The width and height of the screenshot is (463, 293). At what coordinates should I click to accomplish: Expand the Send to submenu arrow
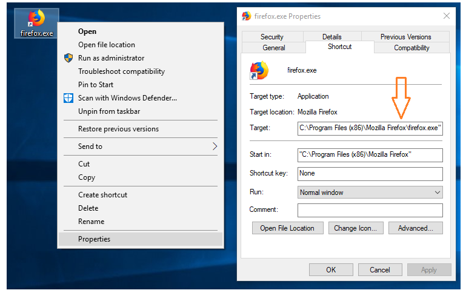point(215,146)
